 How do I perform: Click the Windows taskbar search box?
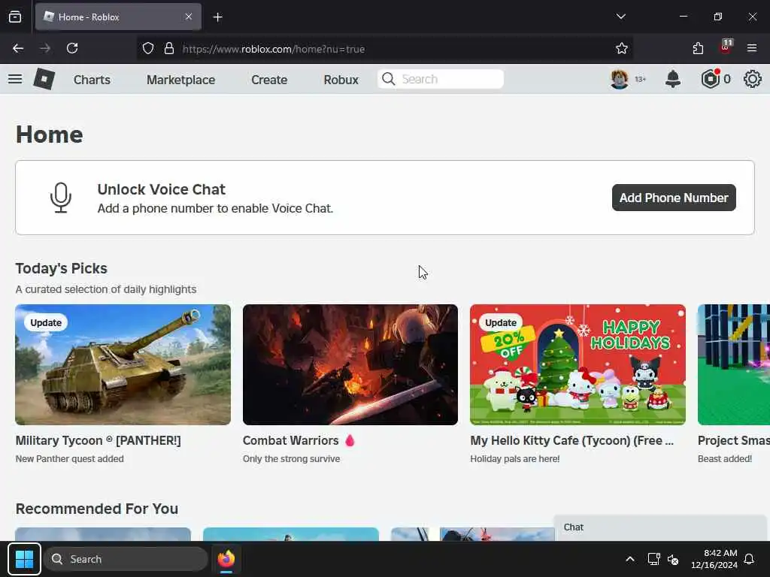click(x=126, y=559)
